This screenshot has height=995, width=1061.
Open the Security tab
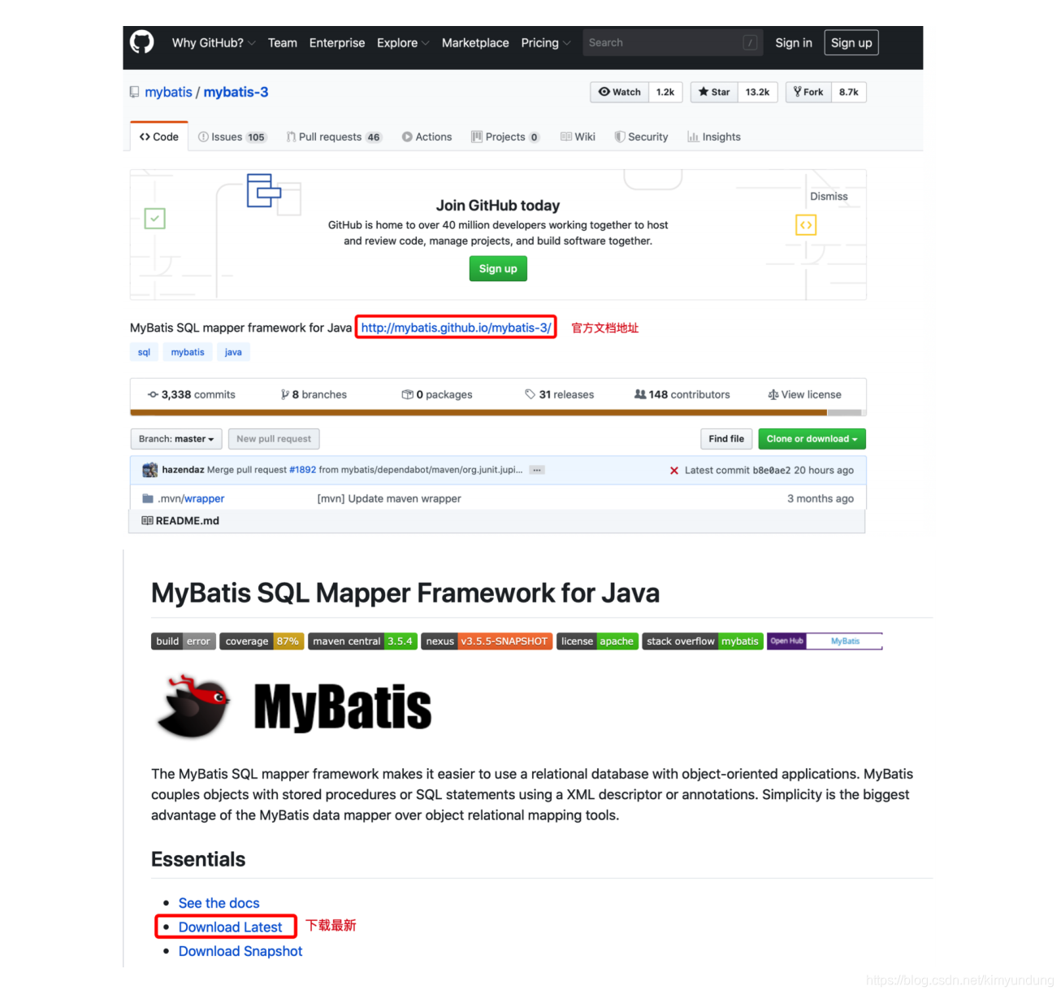point(642,137)
